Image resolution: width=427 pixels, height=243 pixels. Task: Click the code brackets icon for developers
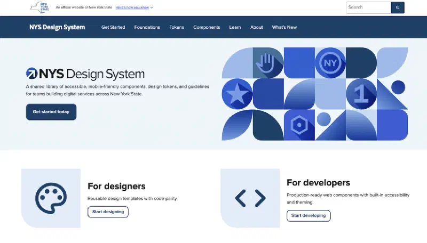click(250, 198)
